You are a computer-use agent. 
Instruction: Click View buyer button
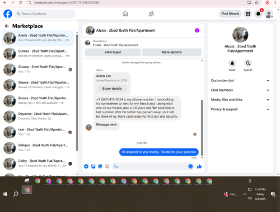tap(113, 52)
